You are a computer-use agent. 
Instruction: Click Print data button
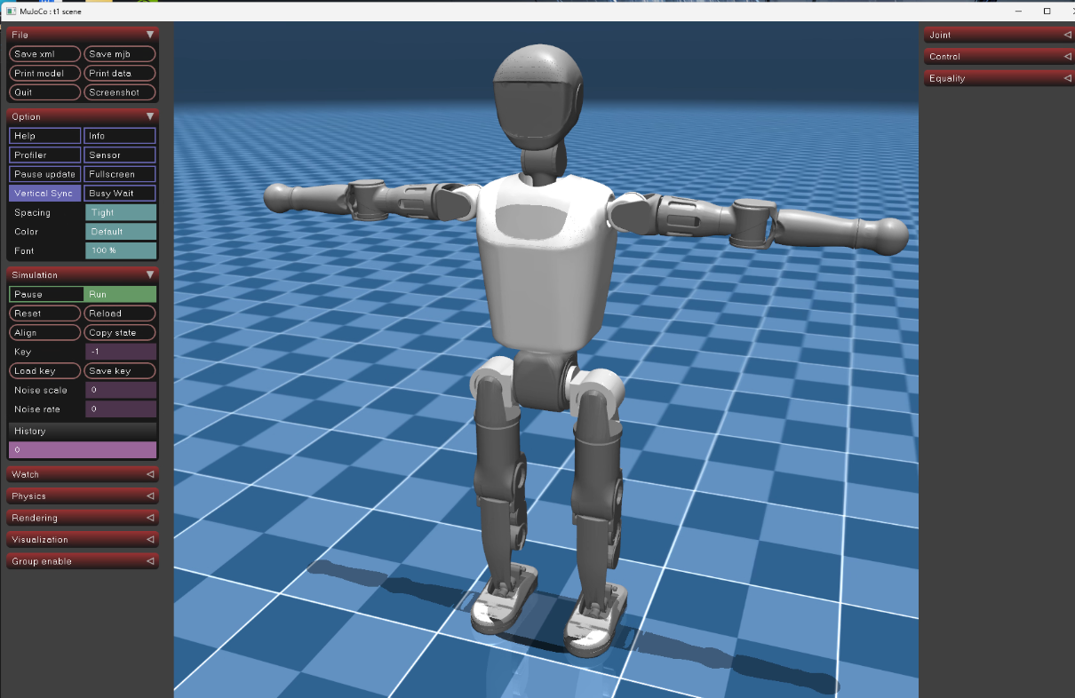coord(120,74)
